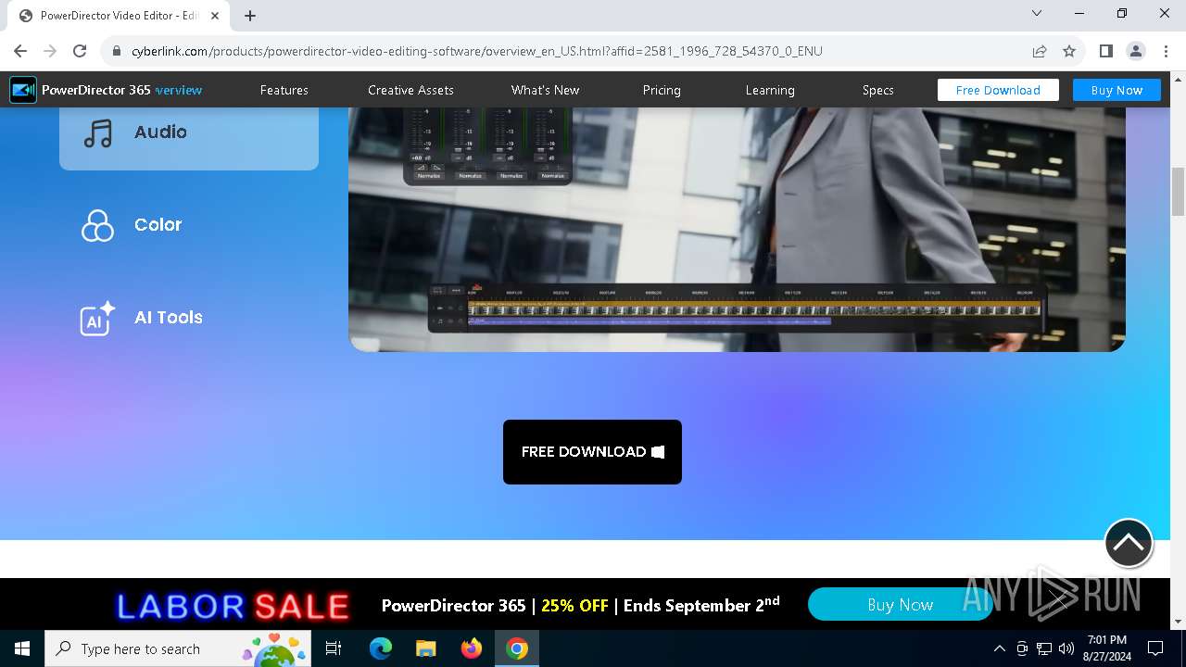Open File Explorer from taskbar
The image size is (1186, 667).
point(425,648)
